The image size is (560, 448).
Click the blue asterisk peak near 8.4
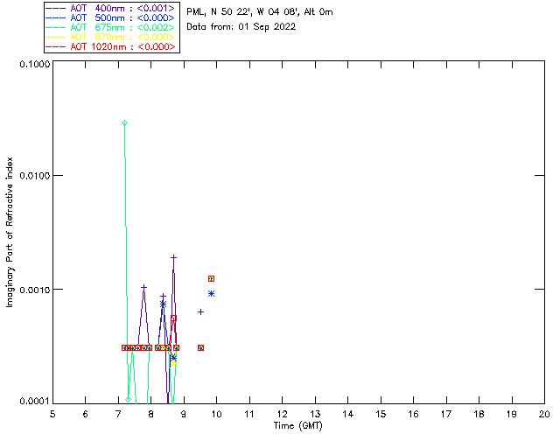coord(164,304)
